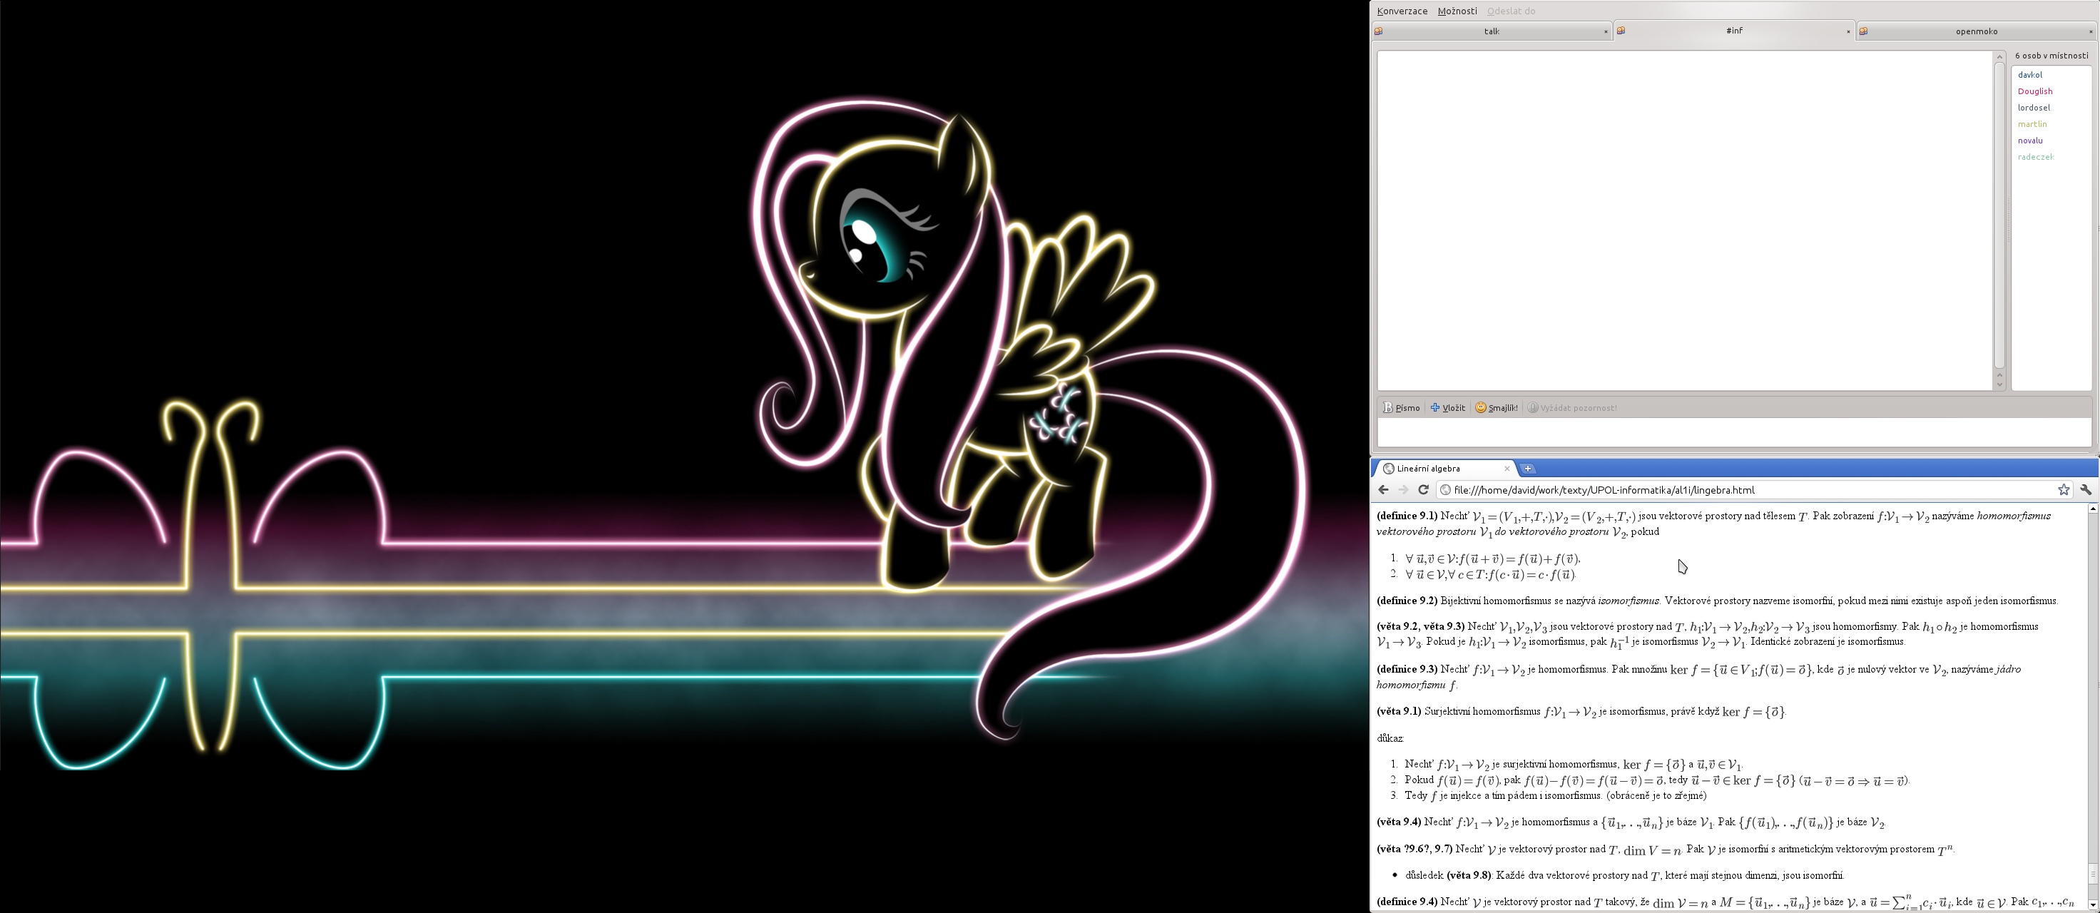Select user martlin in the room list
2100x913 pixels.
(x=2032, y=124)
